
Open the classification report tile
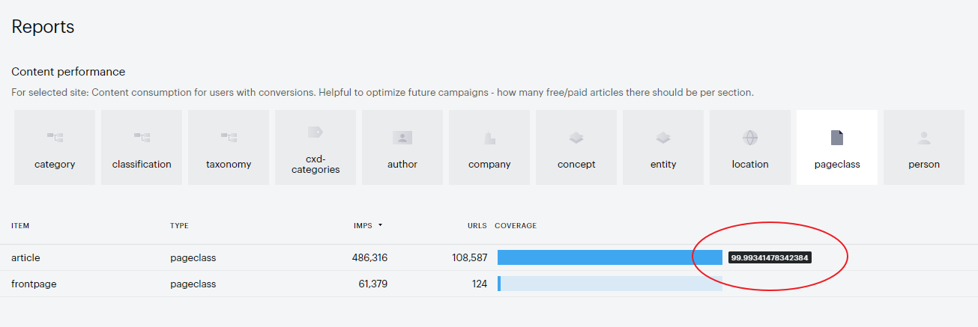point(142,147)
